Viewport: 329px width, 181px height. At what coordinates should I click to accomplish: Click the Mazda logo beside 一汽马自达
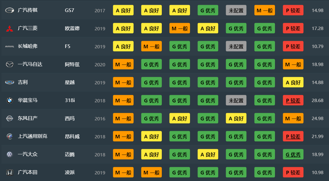click(10, 65)
